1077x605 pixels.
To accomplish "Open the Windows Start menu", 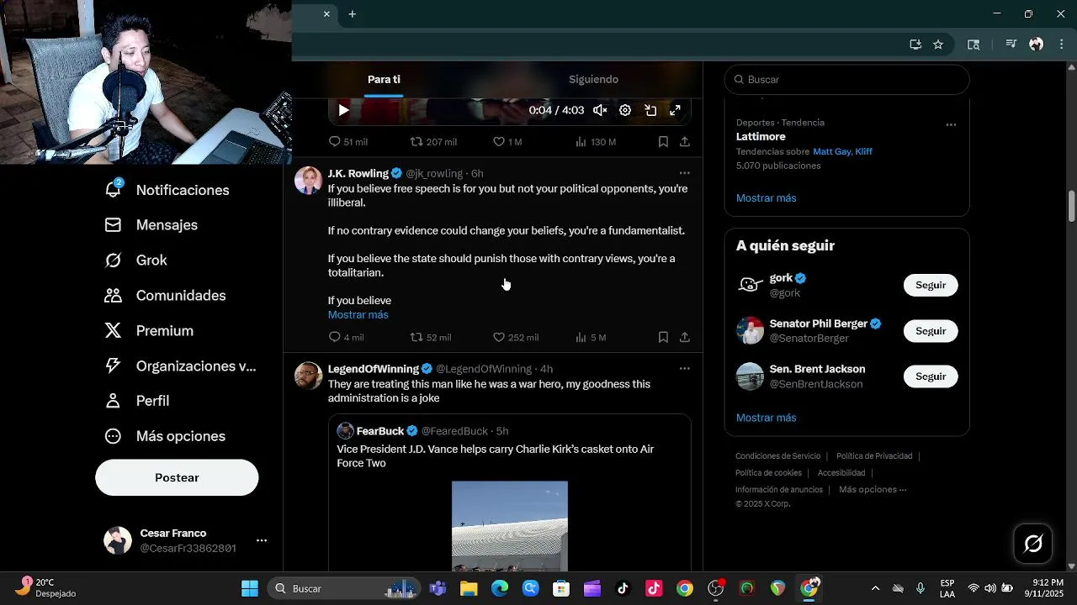I will (x=250, y=588).
